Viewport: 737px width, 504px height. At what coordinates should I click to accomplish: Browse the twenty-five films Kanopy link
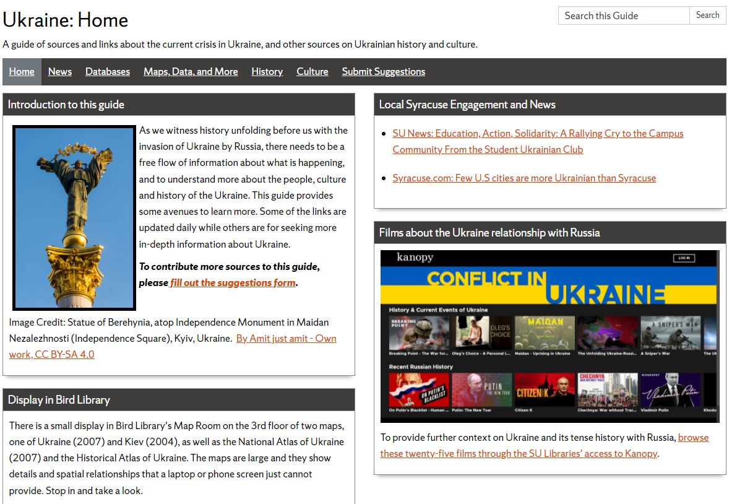pyautogui.click(x=545, y=446)
